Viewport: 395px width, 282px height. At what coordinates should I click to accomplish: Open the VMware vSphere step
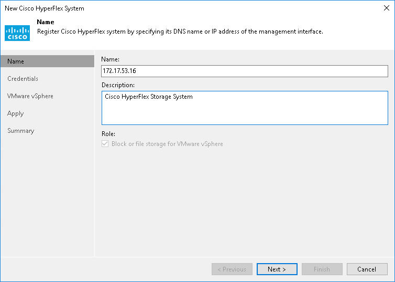point(30,96)
